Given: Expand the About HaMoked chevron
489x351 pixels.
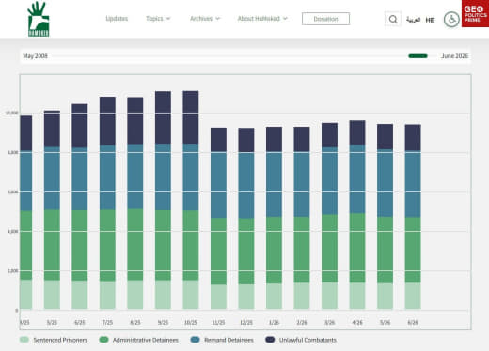Looking at the screenshot, I should (x=285, y=19).
